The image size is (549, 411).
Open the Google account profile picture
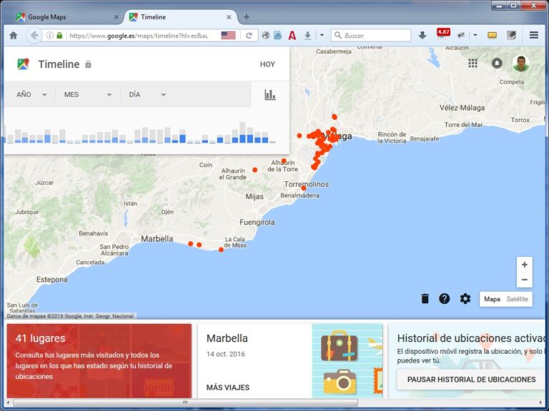coord(520,64)
